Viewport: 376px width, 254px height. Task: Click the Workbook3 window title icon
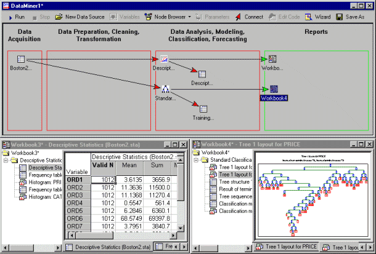pyautogui.click(x=6, y=145)
